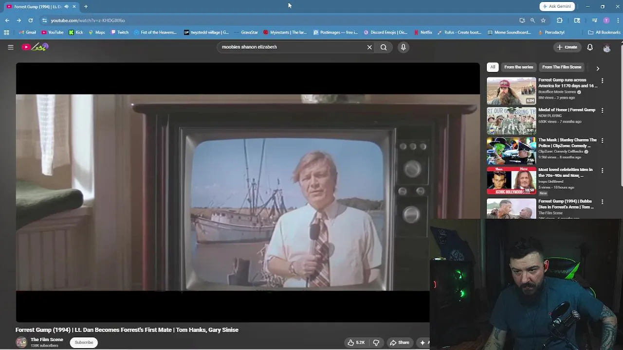Open options for Medal of Honor video
Viewport: 623px width, 350px height.
[x=602, y=111]
